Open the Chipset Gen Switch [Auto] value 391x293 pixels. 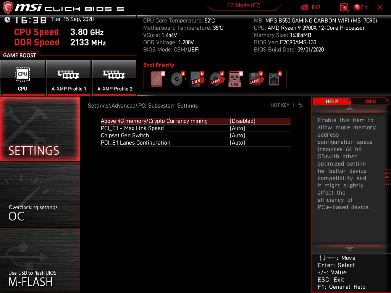tap(238, 135)
